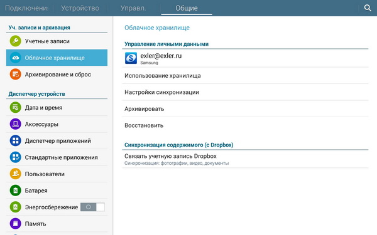377x235 pixels.
Task: Open Стандартные приложения in sidebar
Action: click(x=57, y=157)
